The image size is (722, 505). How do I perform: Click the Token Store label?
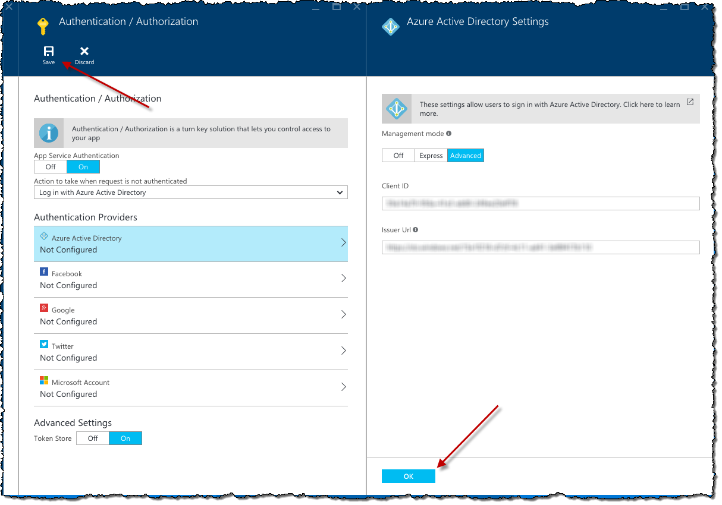[53, 438]
